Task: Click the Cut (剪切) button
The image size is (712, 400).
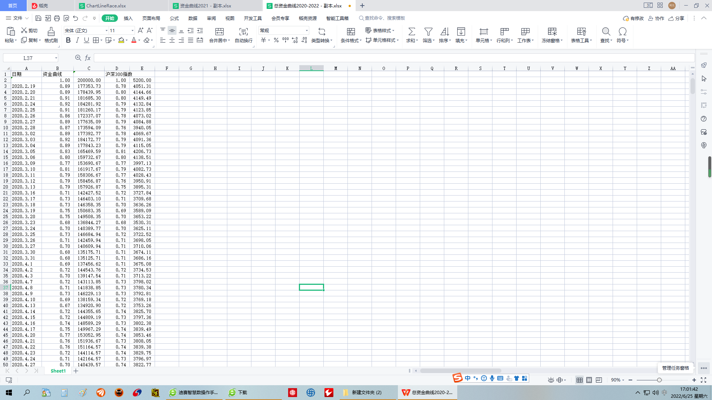Action: point(29,30)
